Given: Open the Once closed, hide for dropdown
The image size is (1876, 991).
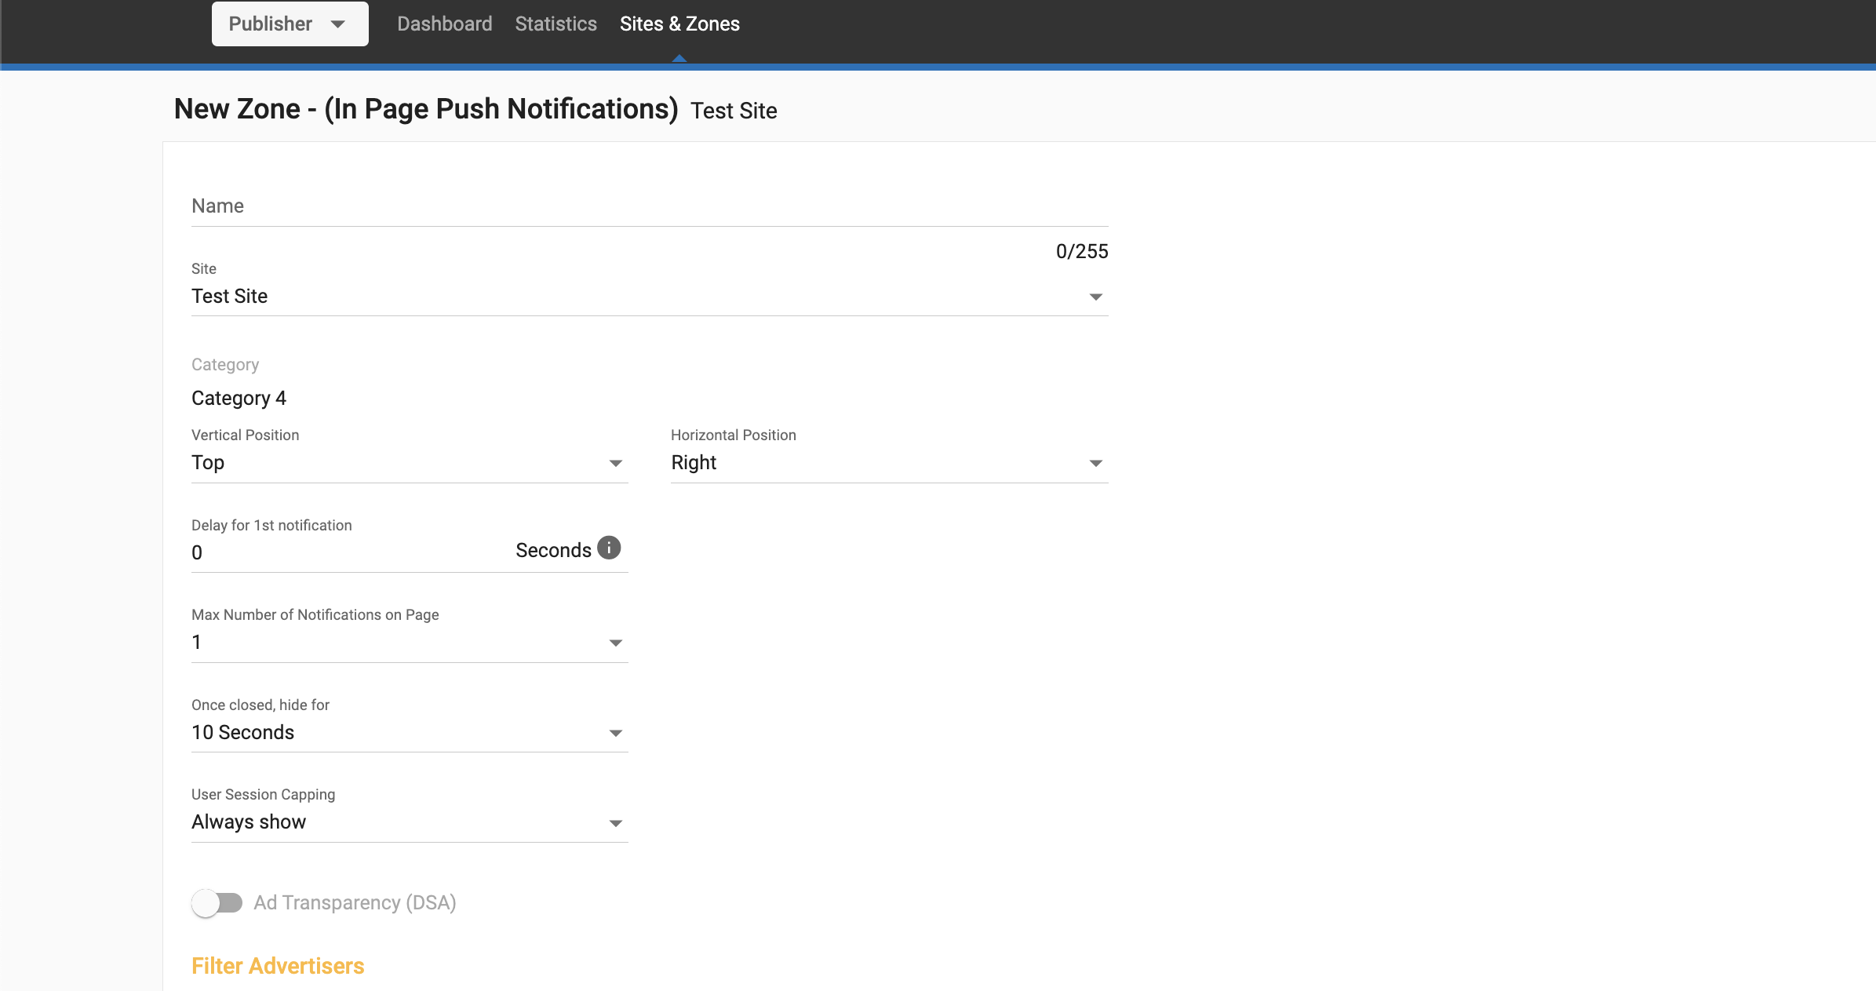Looking at the screenshot, I should [x=408, y=733].
